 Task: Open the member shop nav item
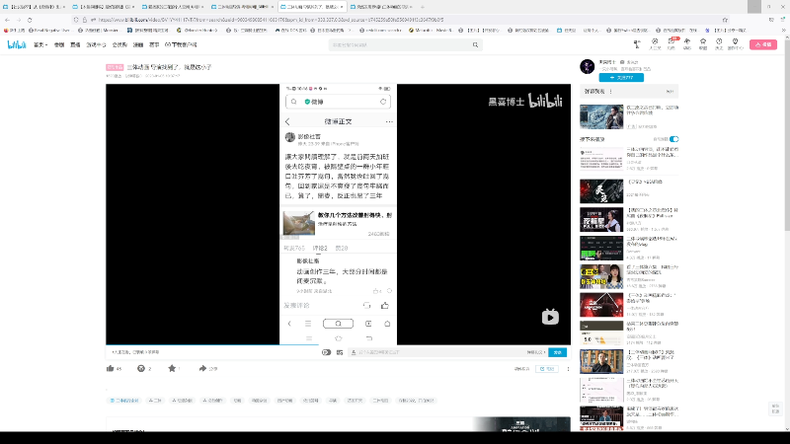(x=119, y=44)
